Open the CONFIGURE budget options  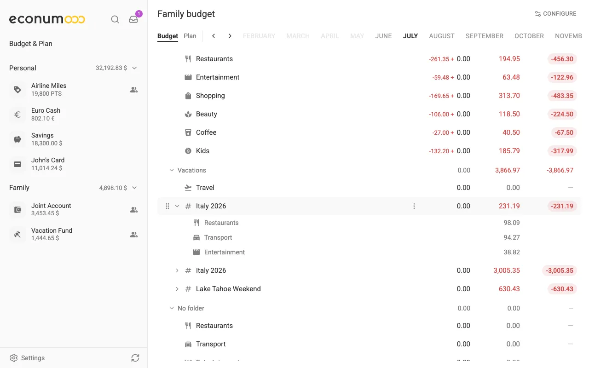[555, 14]
